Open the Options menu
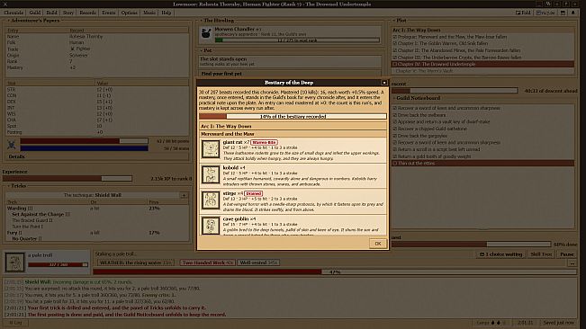The width and height of the screenshot is (586, 329). click(x=129, y=13)
